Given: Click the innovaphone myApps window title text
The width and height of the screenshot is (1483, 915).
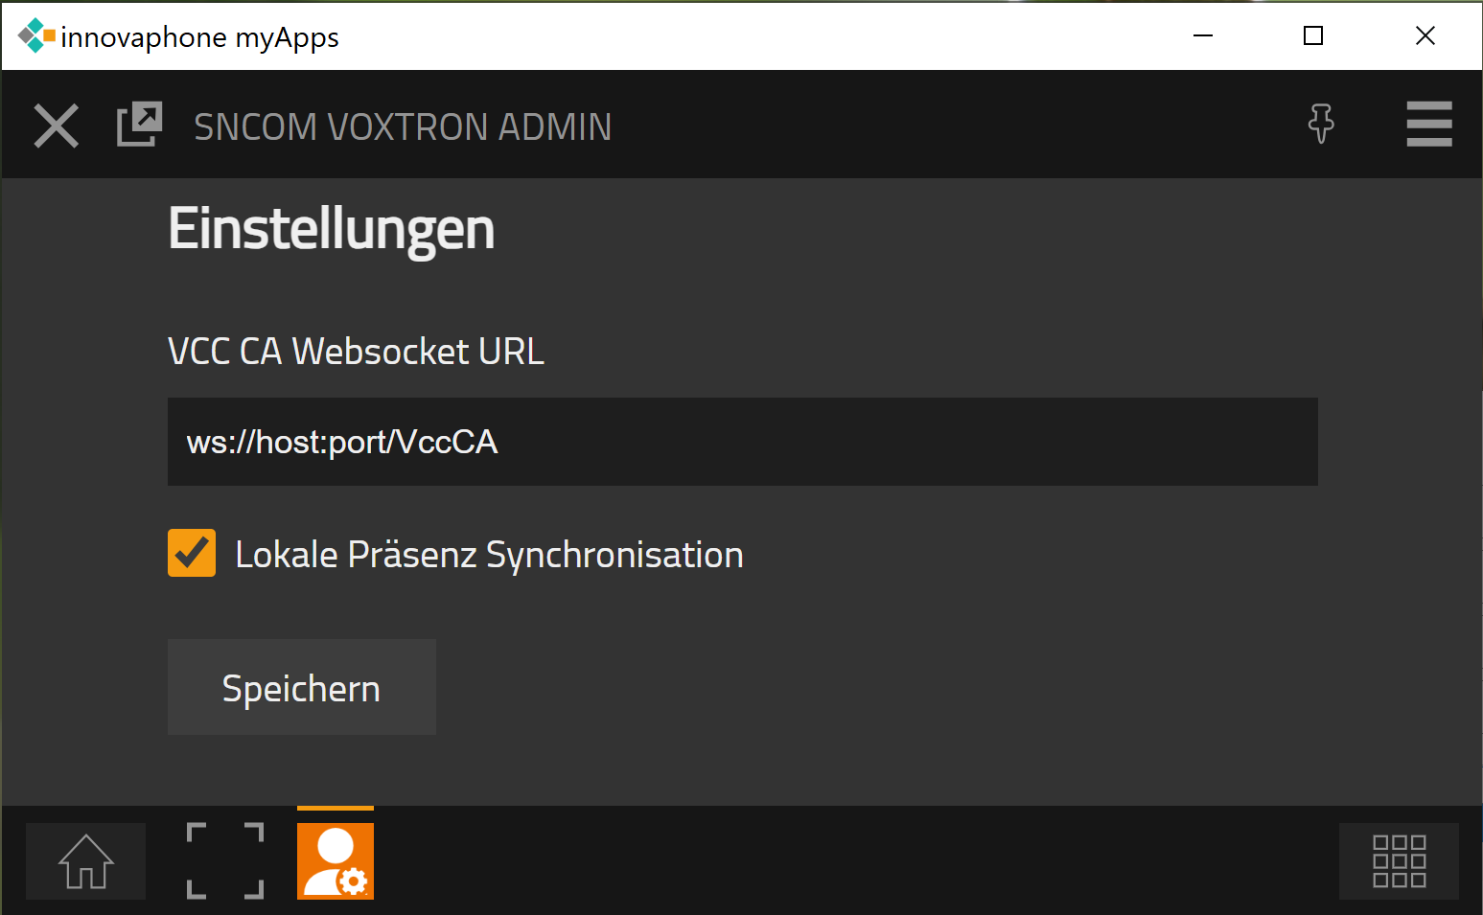Looking at the screenshot, I should (199, 37).
